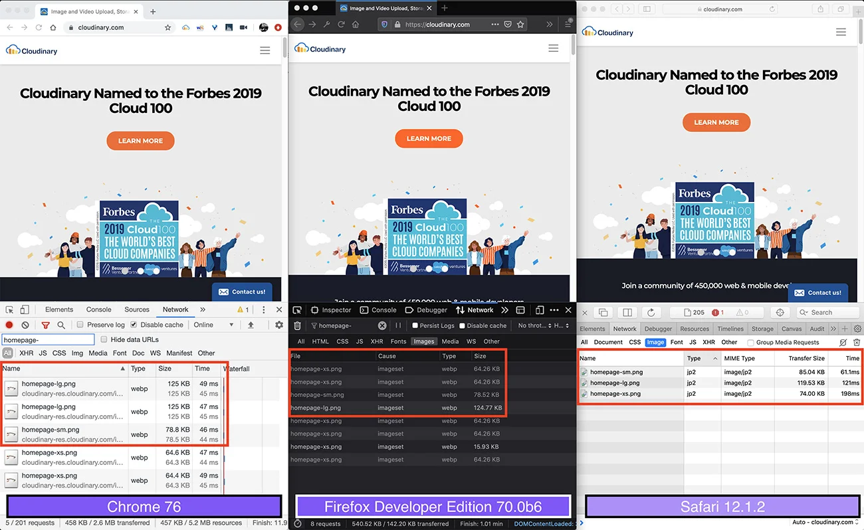Click LEARN MORE button in the Safari window
864x530 pixels.
point(716,122)
